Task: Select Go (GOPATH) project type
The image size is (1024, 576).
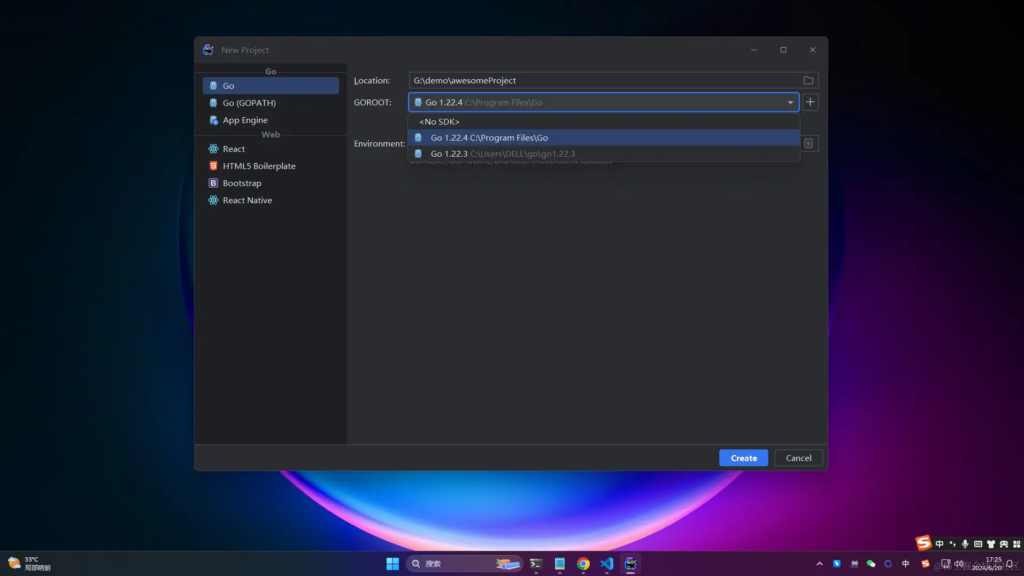Action: click(x=271, y=103)
